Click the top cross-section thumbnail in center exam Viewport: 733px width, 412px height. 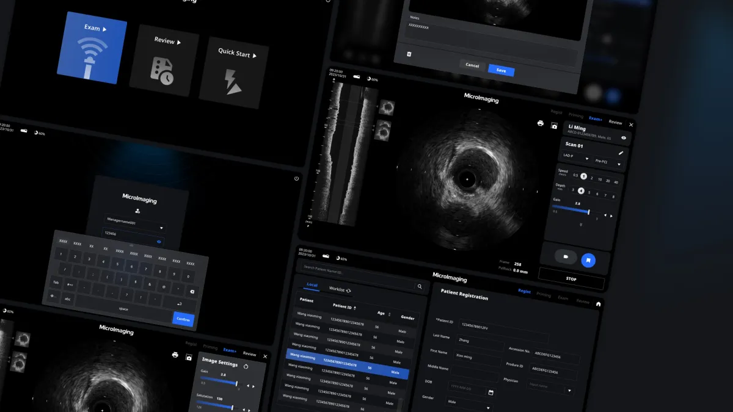click(x=386, y=107)
